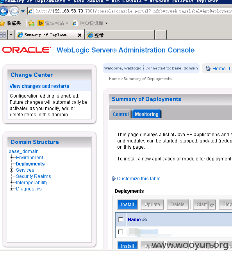
Task: Open a new blank browser tab
Action: (161, 35)
